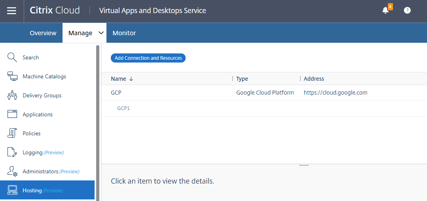Open the notifications bell
This screenshot has width=427, height=201.
click(x=385, y=10)
